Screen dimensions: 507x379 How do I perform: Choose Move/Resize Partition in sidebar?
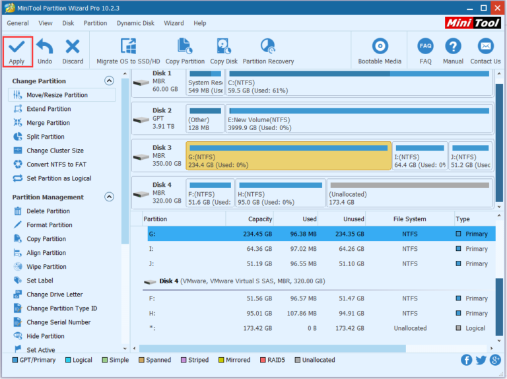62,95
